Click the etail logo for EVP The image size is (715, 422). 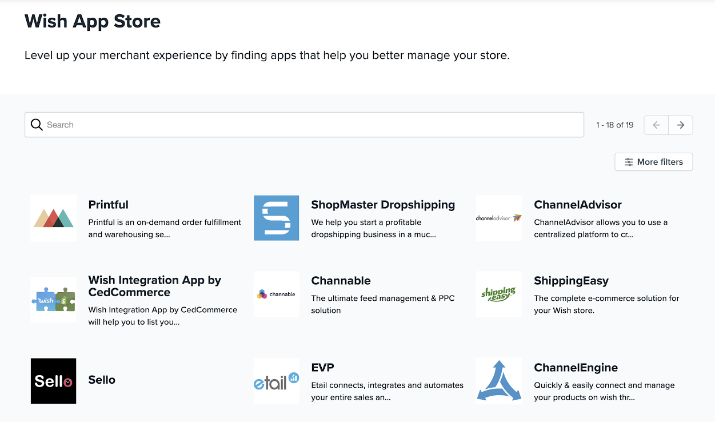[276, 381]
